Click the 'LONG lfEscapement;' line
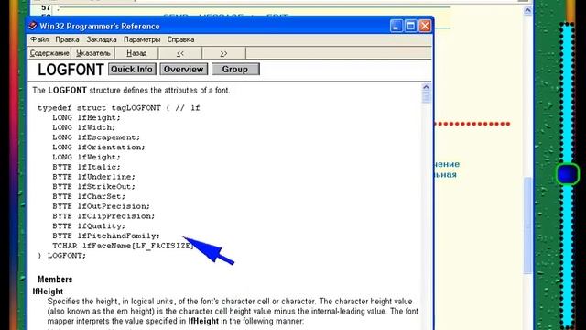 pos(96,137)
